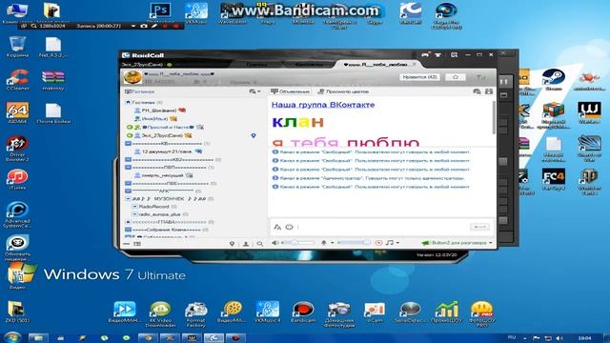The height and width of the screenshot is (343, 610).
Task: Expand the КВ2 channel row
Action: click(128, 159)
